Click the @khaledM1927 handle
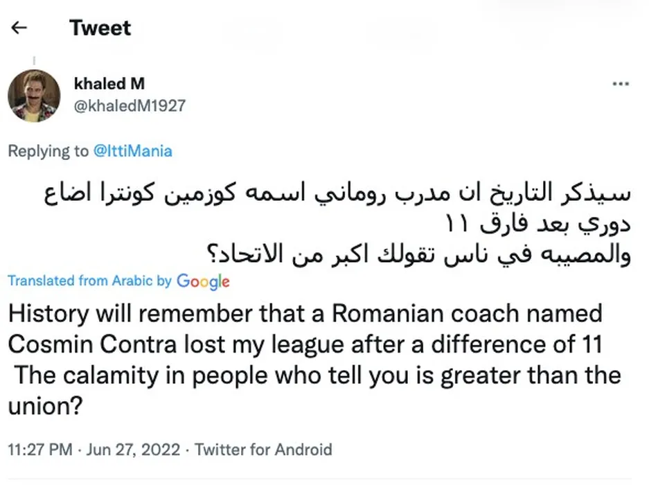 tap(130, 106)
